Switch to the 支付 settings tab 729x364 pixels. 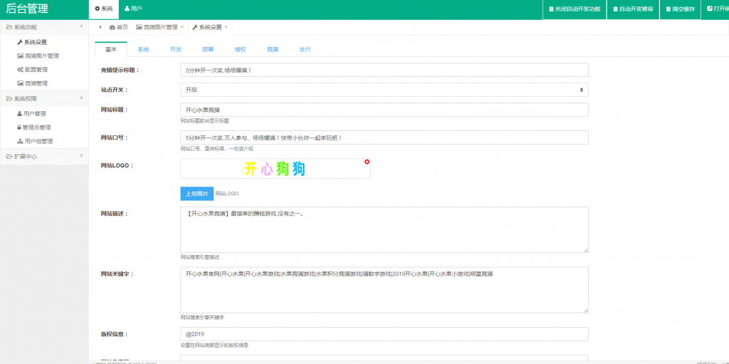pyautogui.click(x=305, y=50)
